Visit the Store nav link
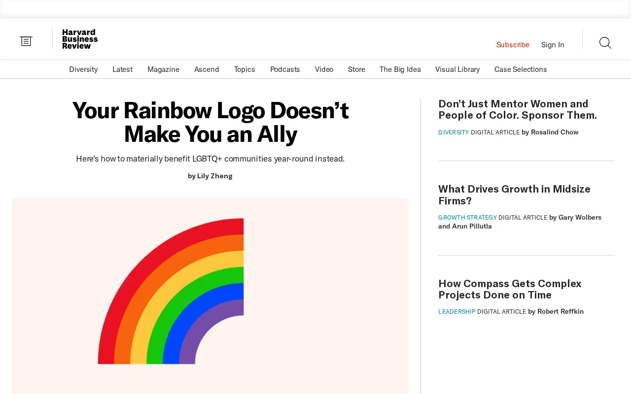The height and width of the screenshot is (394, 631). [x=356, y=69]
